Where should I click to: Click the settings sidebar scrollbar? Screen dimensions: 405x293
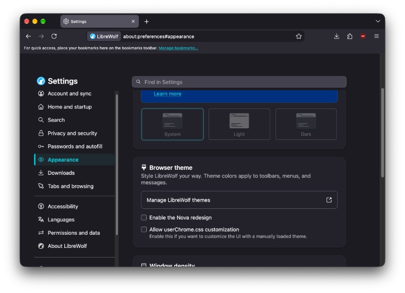pos(117,165)
